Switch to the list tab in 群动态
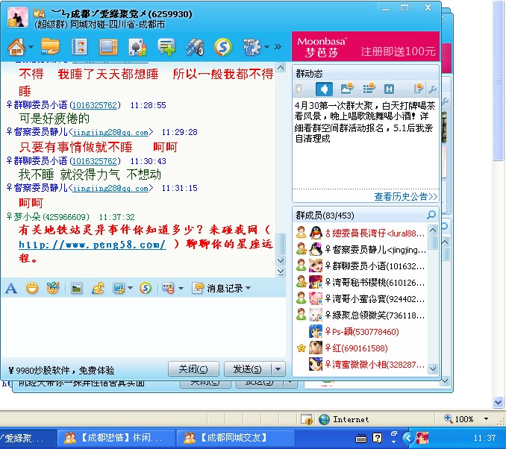This screenshot has width=506, height=449. pyautogui.click(x=369, y=89)
